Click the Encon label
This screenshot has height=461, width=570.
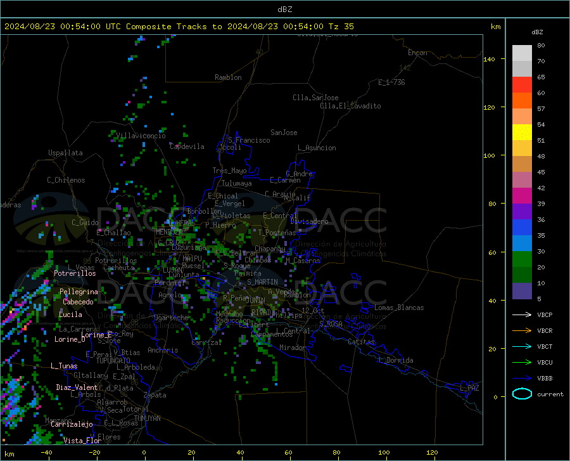click(x=417, y=53)
